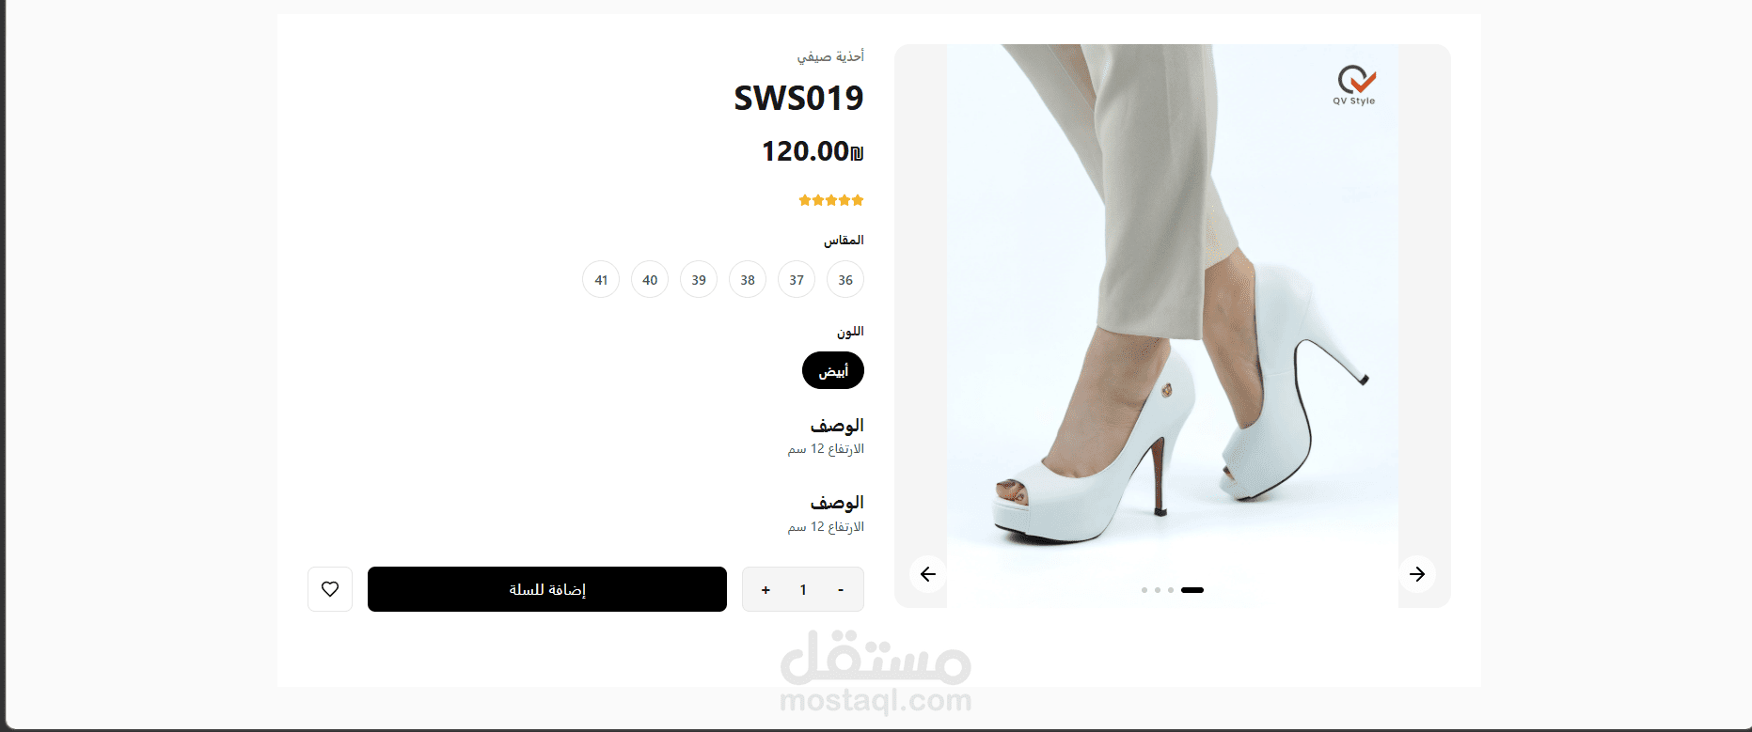The image size is (1752, 732).
Task: Choose size 40 option
Action: point(650,279)
